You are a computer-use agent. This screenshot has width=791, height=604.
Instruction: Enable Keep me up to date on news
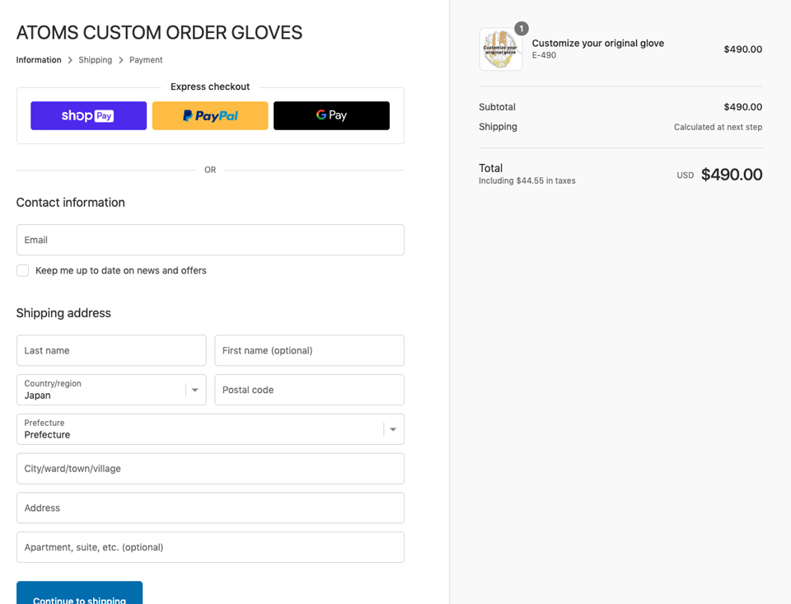point(22,270)
